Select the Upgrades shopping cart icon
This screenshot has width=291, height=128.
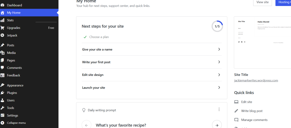pyautogui.click(x=2, y=28)
